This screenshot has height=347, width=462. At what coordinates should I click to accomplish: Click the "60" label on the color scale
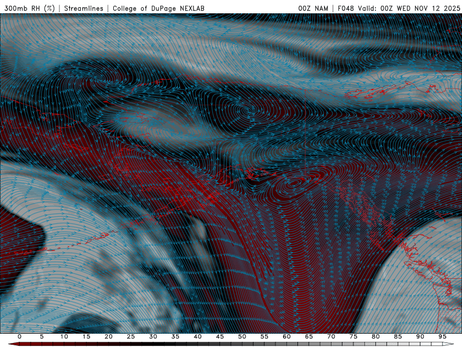point(286,337)
